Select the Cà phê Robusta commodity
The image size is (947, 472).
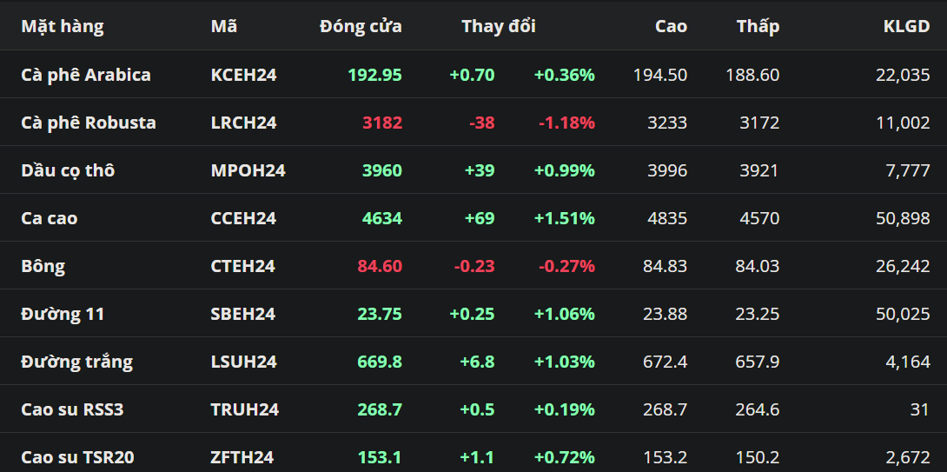89,123
